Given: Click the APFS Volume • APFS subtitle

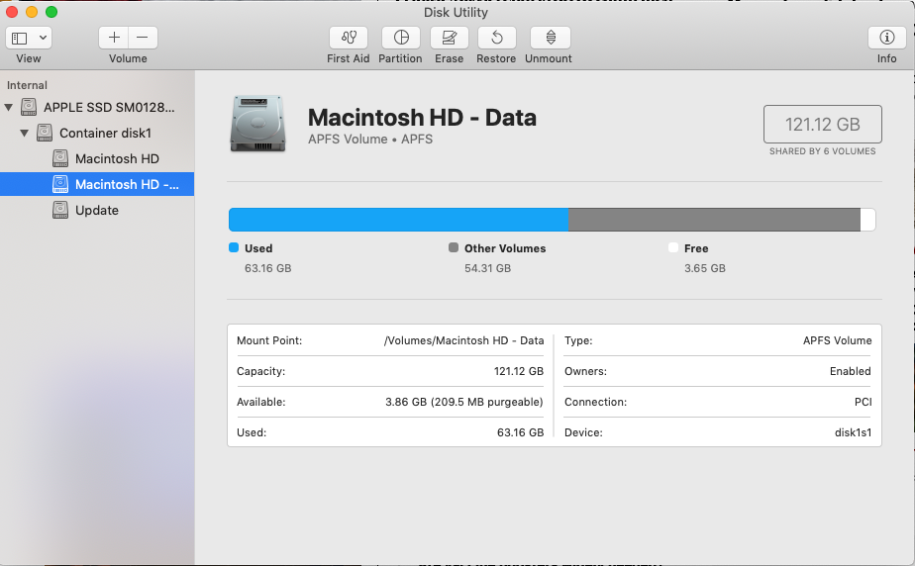Looking at the screenshot, I should (x=370, y=140).
